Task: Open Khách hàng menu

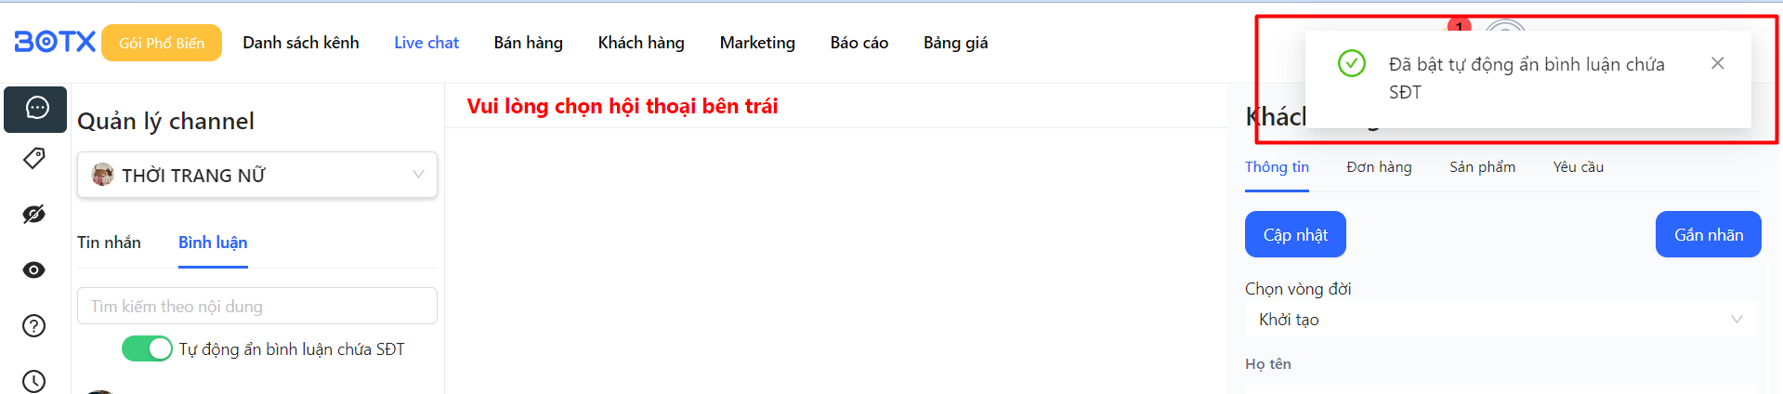Action: point(641,43)
